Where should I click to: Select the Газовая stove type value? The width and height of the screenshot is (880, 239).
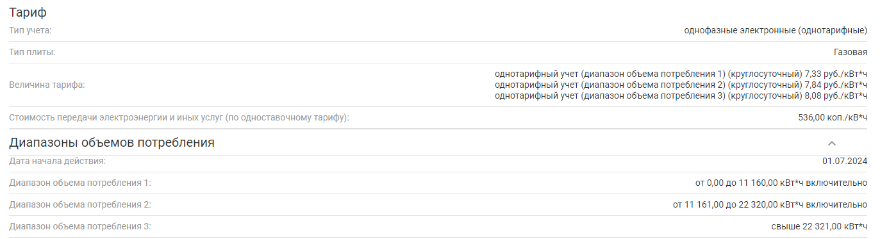click(851, 52)
